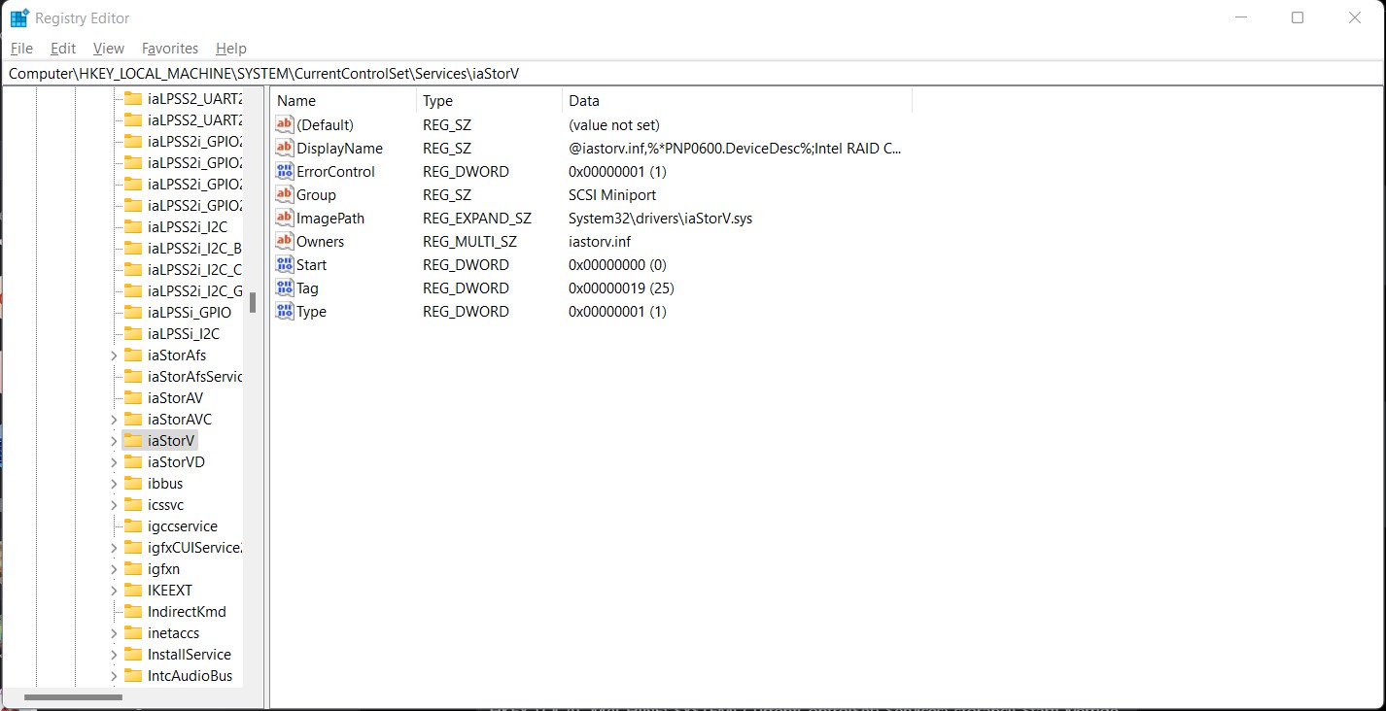Screen dimensions: 1386x711
Task: Click the tree pane vertical scrollbar thumb
Action: [x=253, y=303]
